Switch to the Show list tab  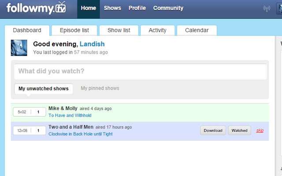point(119,30)
